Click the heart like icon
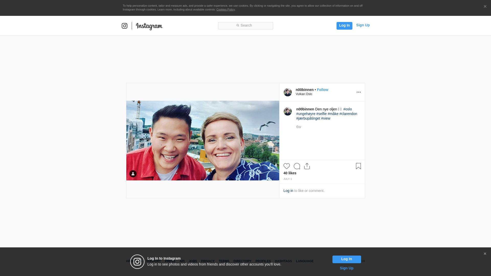 coord(286,166)
